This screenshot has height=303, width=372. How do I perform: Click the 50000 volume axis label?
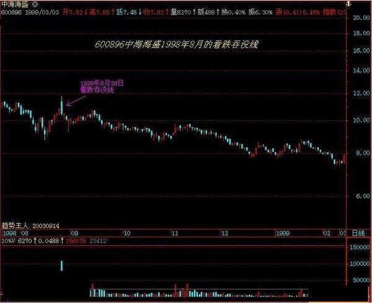pyautogui.click(x=361, y=280)
